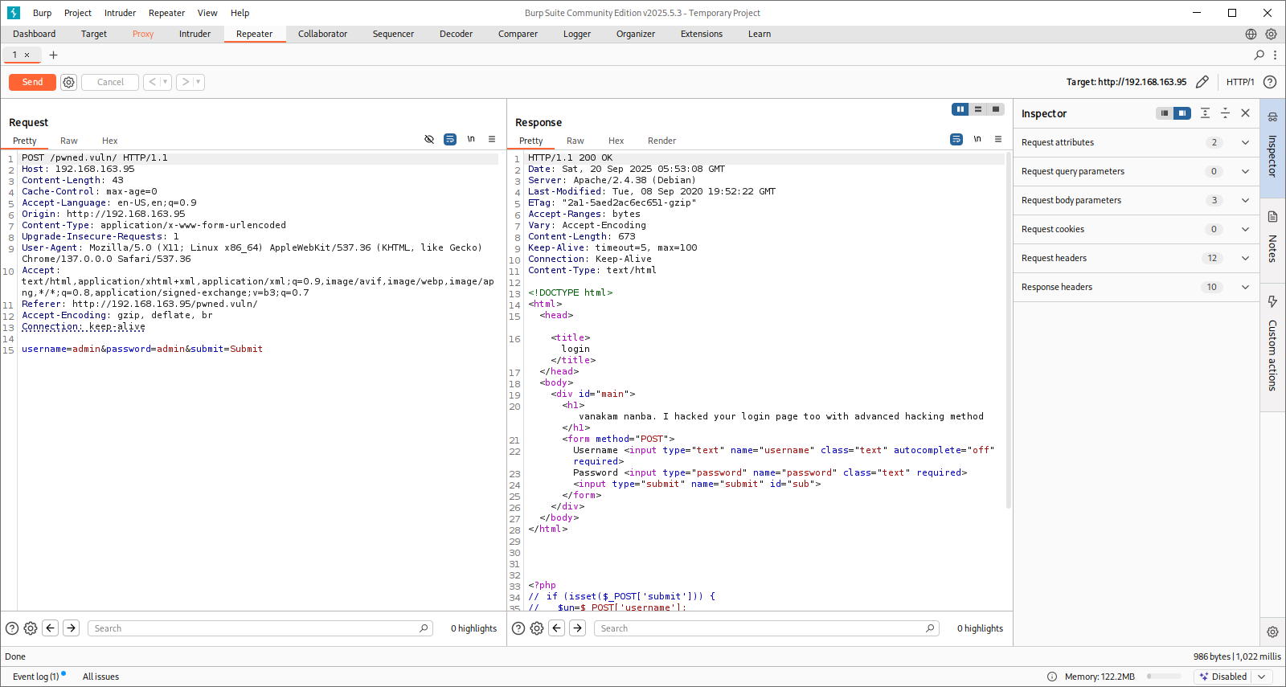Image resolution: width=1286 pixels, height=687 pixels.
Task: Toggle word wrap in the Request editor
Action: pyautogui.click(x=450, y=139)
